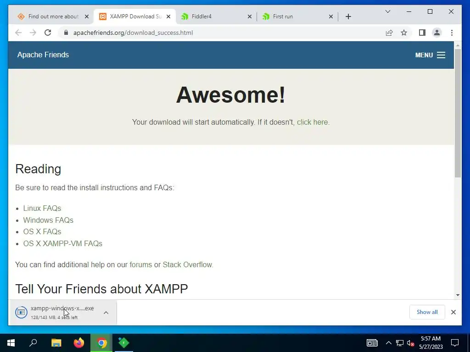Screen dimensions: 470x352
Task: Open the notification center icon
Action: click(x=455, y=343)
